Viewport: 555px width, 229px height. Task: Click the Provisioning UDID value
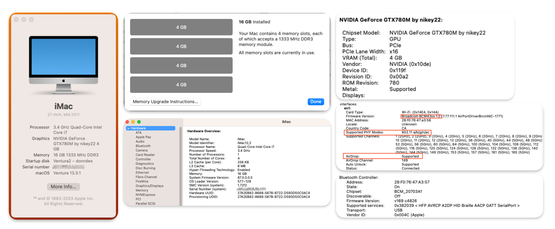tap(274, 197)
